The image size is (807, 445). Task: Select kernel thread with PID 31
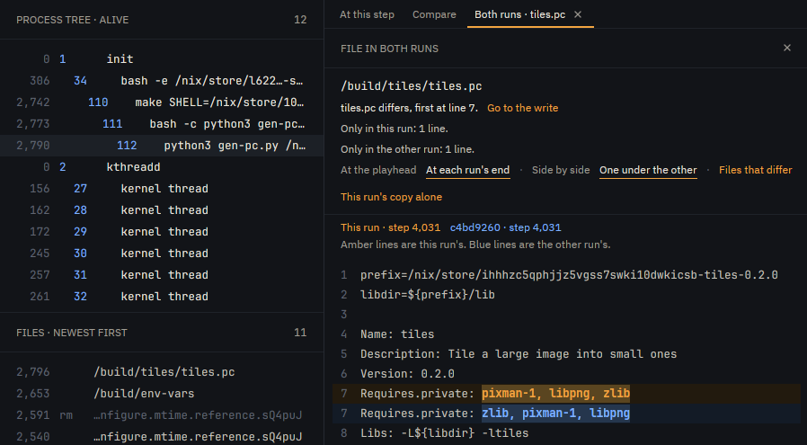(x=162, y=276)
